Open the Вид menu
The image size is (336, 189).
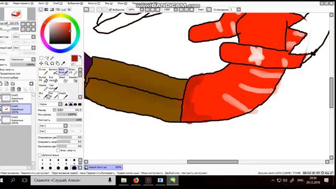pos(109,4)
